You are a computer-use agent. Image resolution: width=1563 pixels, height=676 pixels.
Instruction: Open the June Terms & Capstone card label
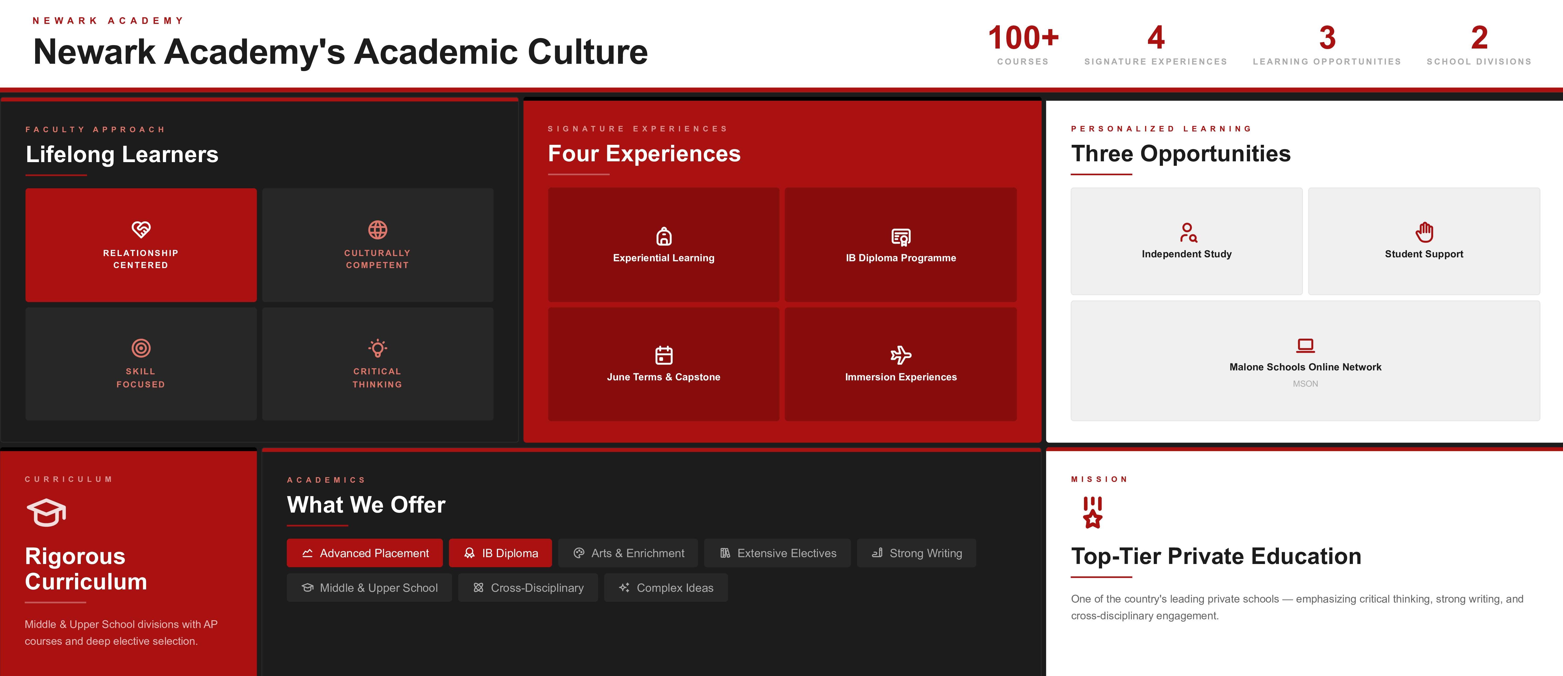tap(664, 377)
